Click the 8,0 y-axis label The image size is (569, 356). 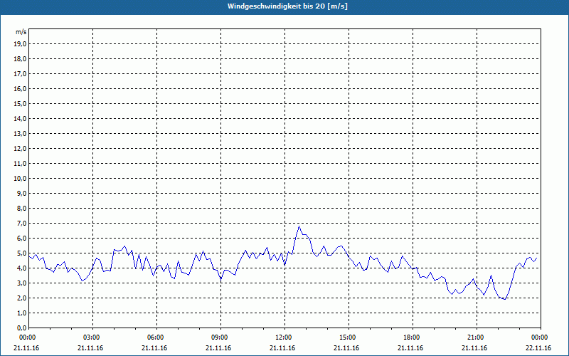point(21,209)
